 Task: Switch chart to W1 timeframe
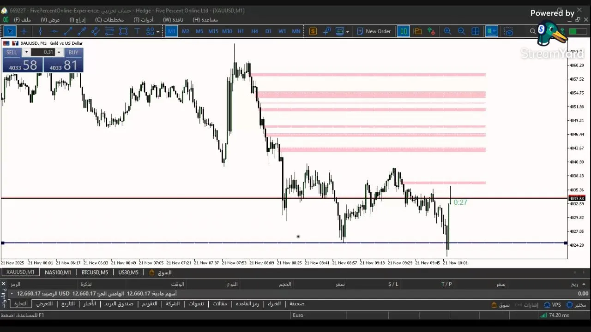[x=282, y=31]
